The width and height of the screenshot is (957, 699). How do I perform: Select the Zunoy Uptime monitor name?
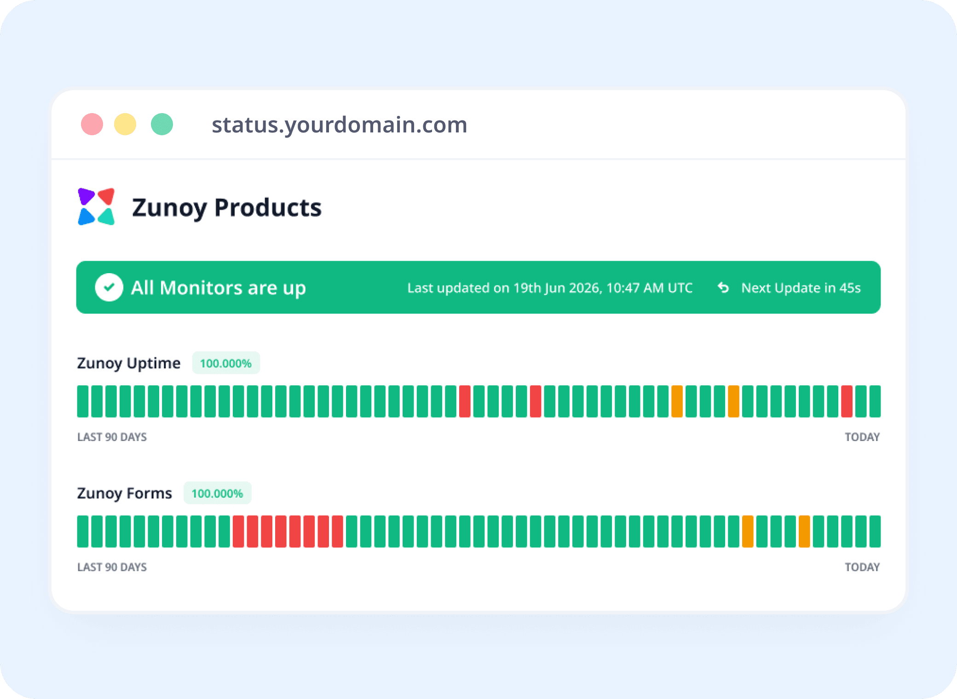129,363
